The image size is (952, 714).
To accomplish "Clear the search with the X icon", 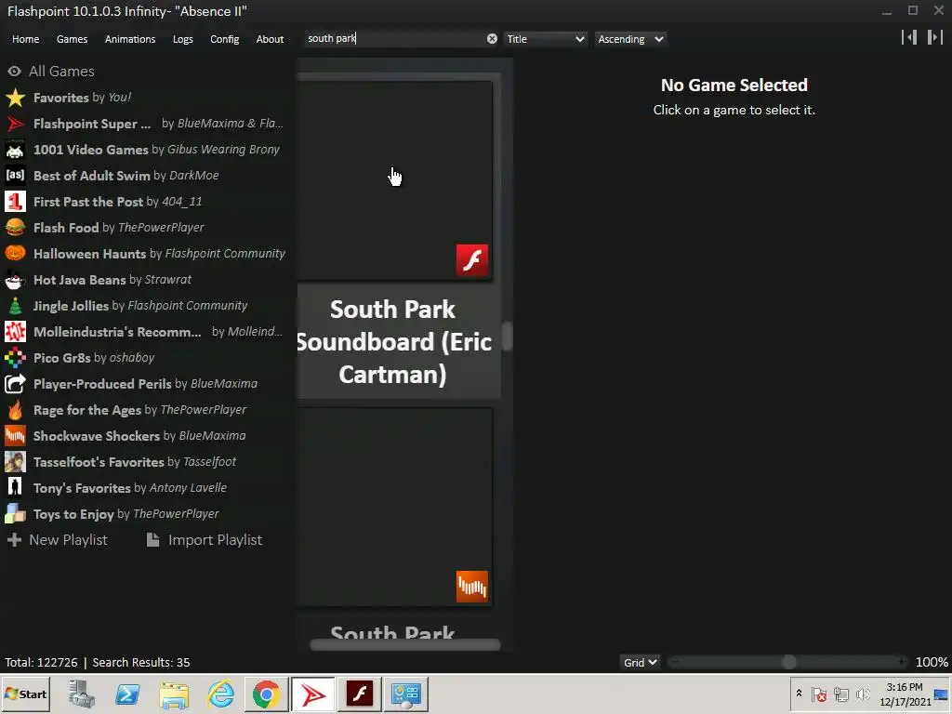I will [492, 39].
